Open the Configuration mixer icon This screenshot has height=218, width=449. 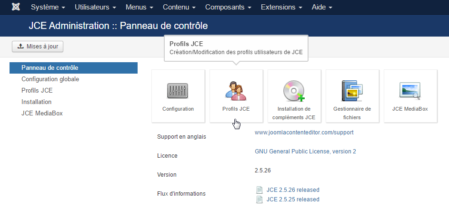click(x=178, y=91)
